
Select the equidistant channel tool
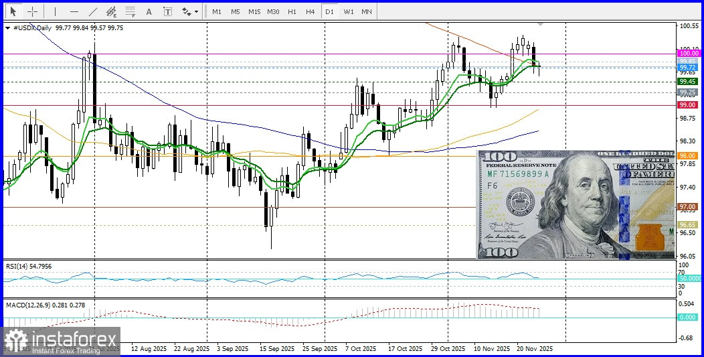point(111,11)
